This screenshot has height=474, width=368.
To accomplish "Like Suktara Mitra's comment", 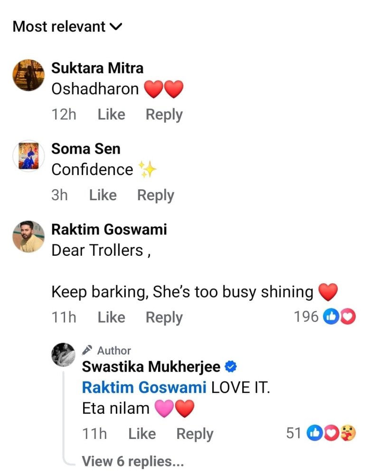I will pyautogui.click(x=111, y=115).
